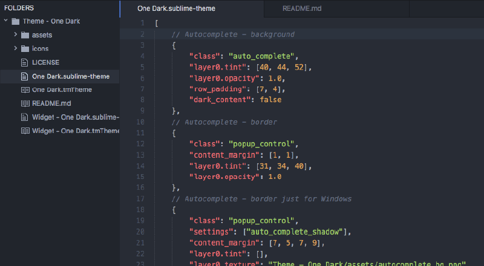Click the "dark_content" key

pos(220,100)
